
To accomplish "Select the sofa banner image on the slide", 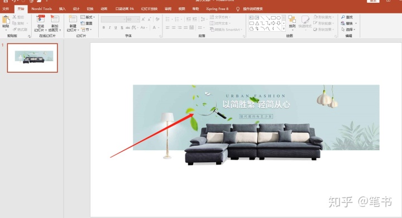I will (256, 125).
